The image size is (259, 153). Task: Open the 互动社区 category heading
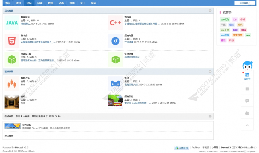(x=9, y=11)
